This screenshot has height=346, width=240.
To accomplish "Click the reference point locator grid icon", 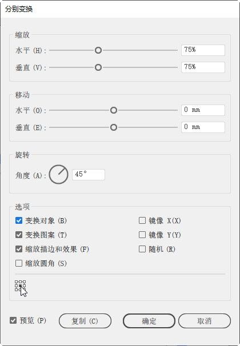I will pos(20,285).
